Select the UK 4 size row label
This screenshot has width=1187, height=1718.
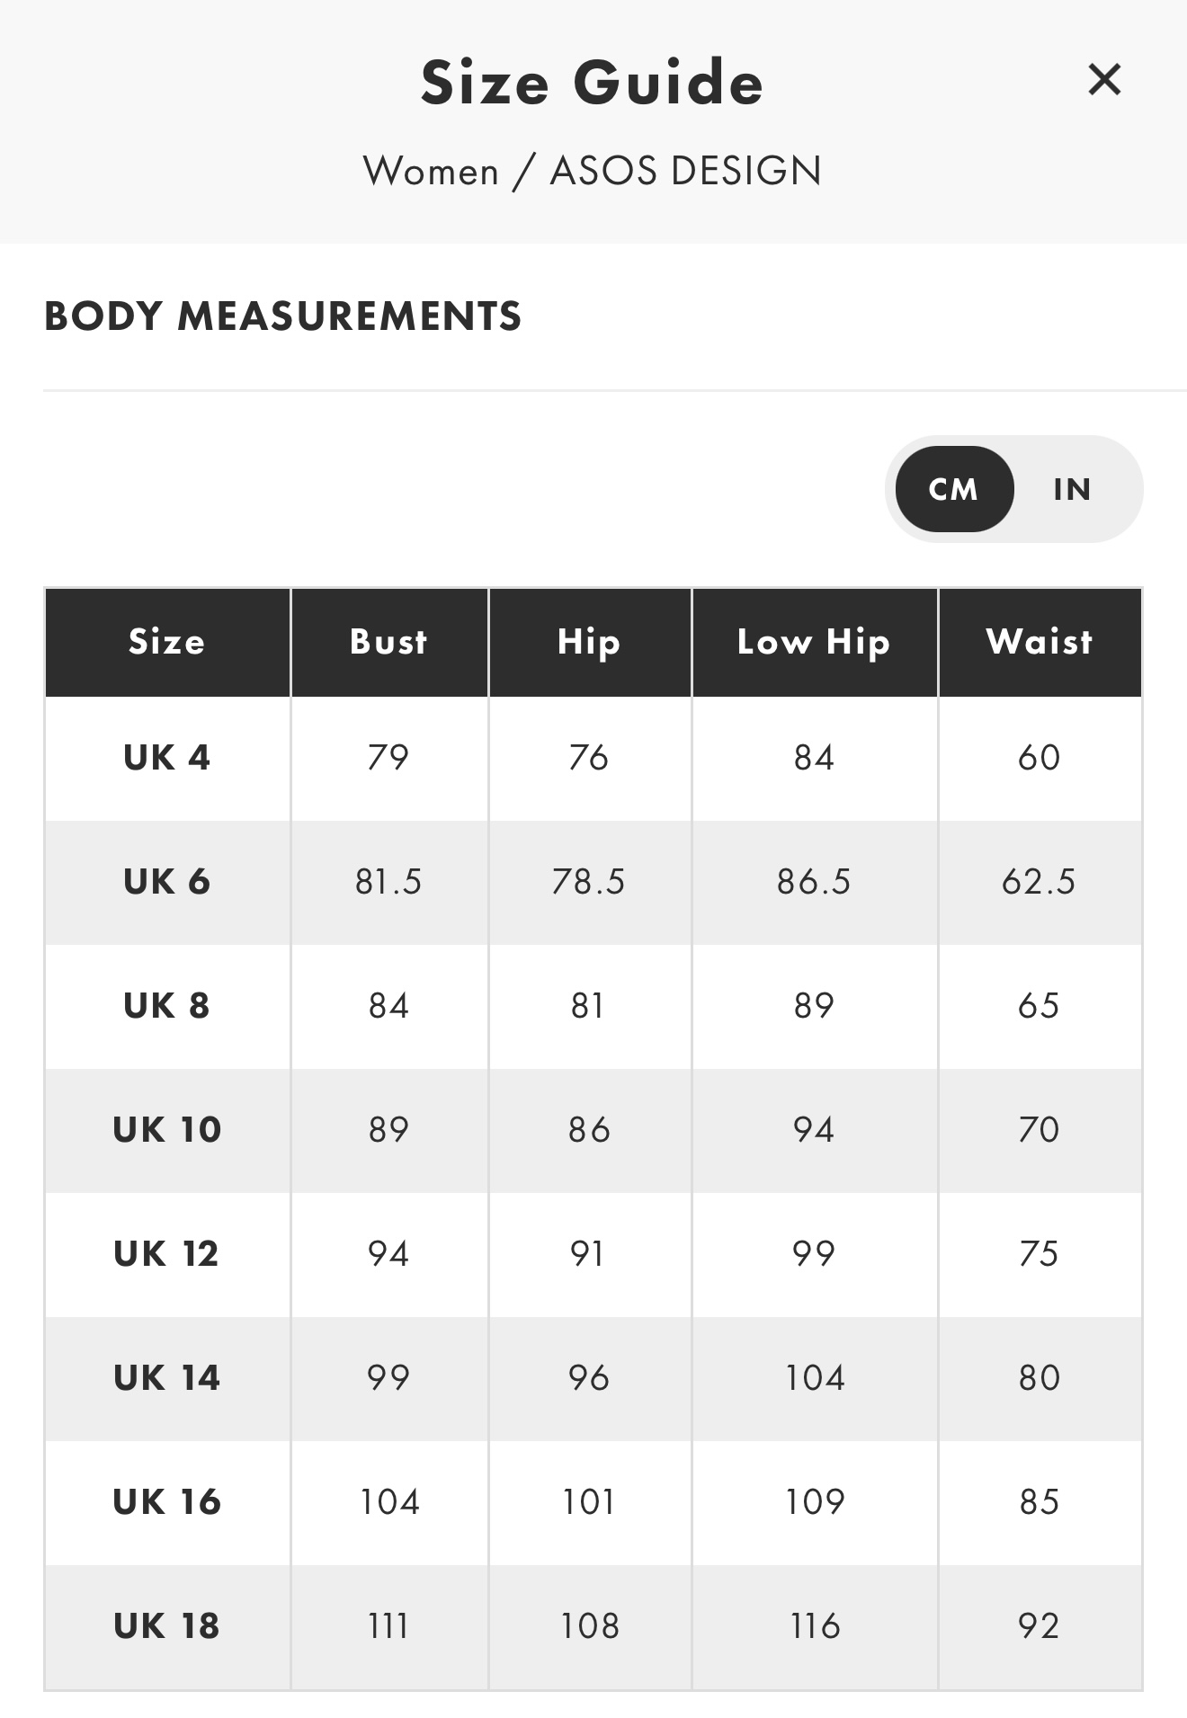pos(167,758)
